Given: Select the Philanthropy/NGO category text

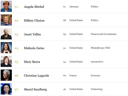Looking at the screenshot, I should pyautogui.click(x=100, y=48).
